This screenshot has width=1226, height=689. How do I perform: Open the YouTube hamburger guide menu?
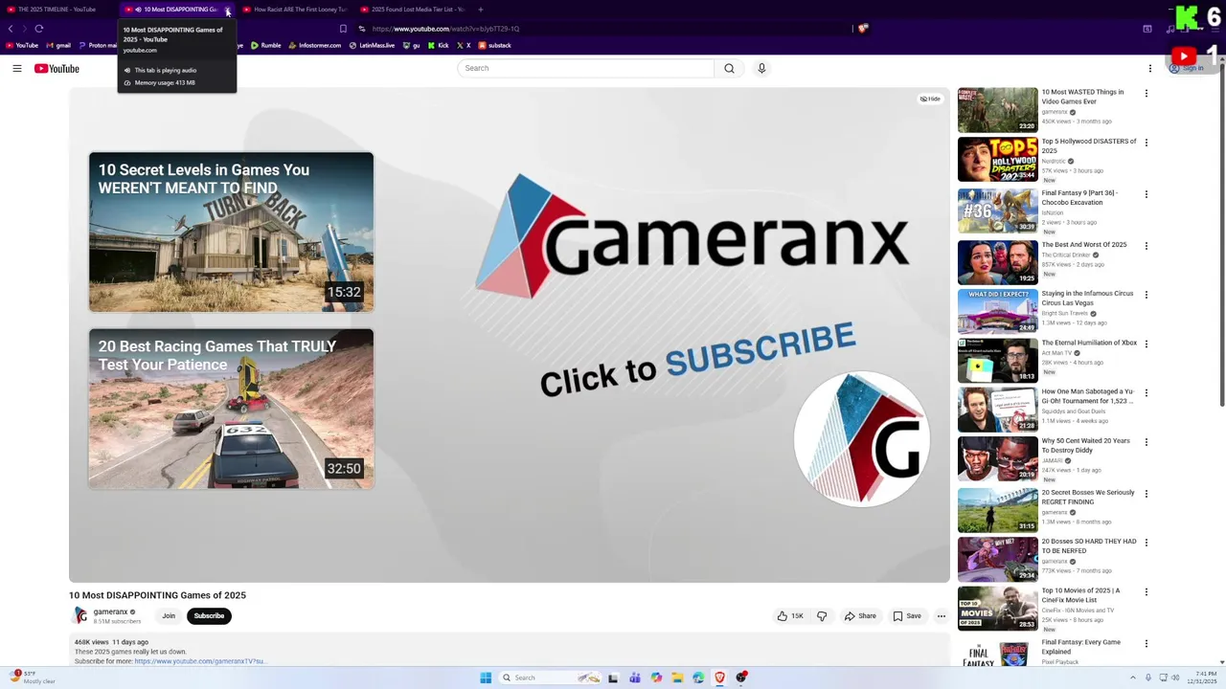17,68
